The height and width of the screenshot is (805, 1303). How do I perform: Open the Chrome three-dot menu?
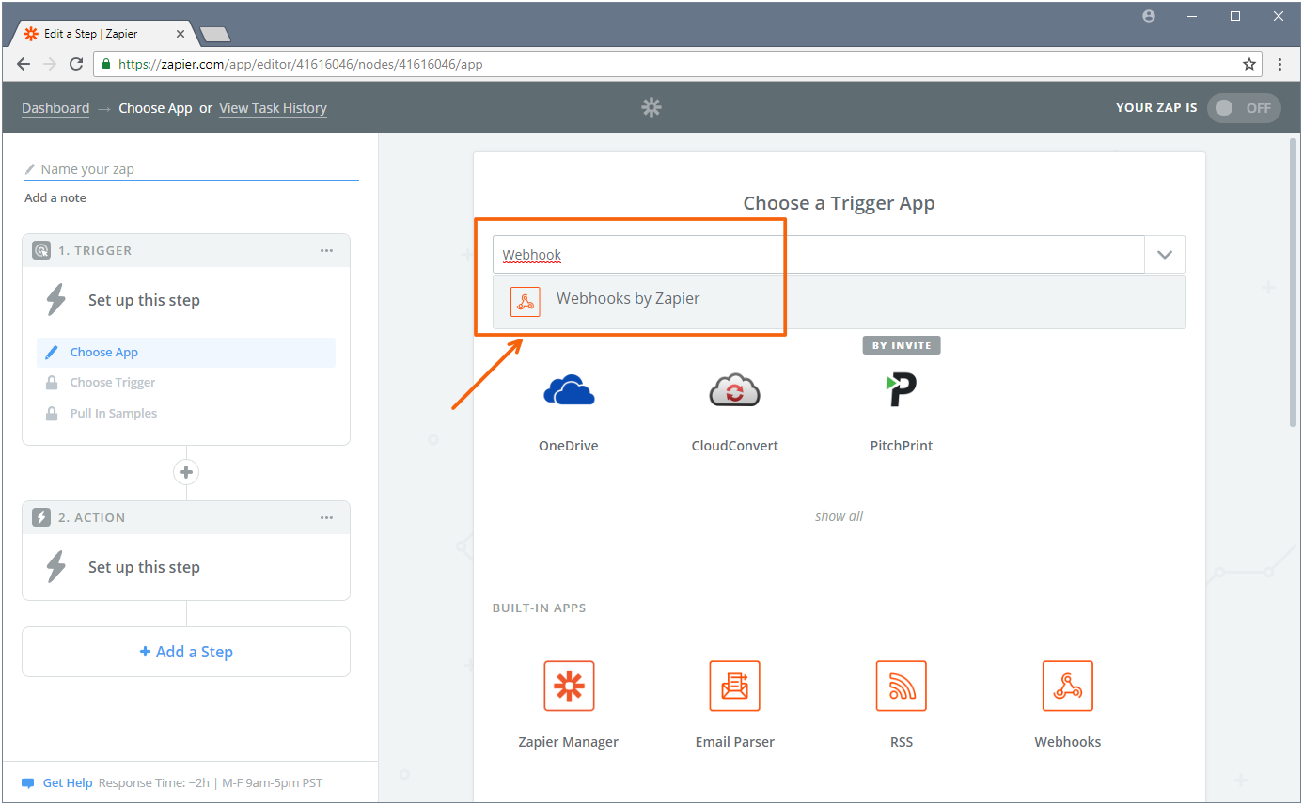[x=1279, y=65]
